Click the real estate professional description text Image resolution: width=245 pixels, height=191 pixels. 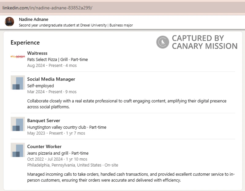pyautogui.click(x=127, y=104)
